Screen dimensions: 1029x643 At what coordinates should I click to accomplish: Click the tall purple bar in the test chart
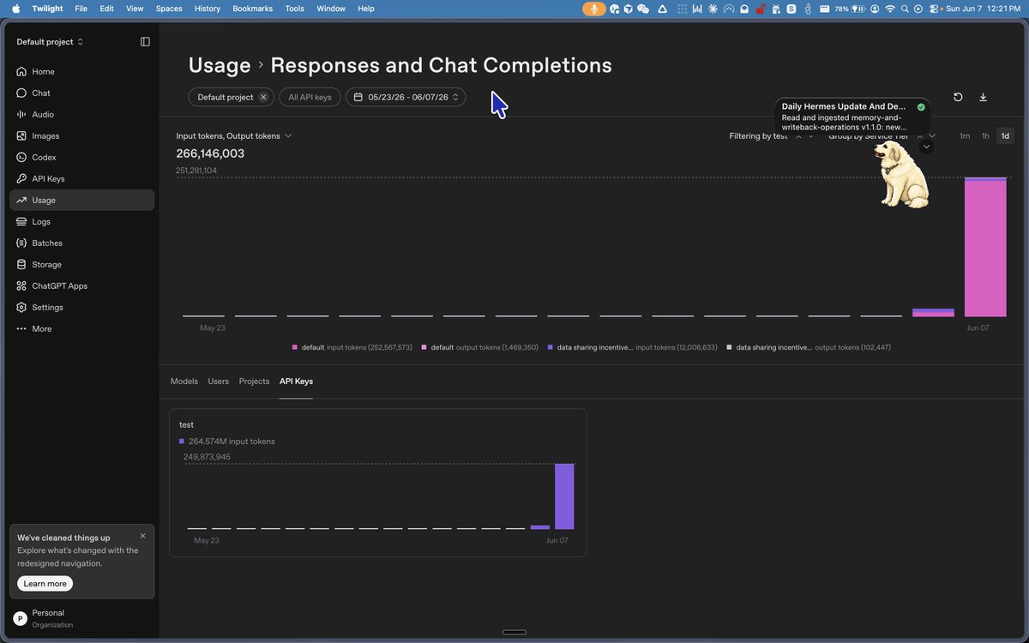564,496
